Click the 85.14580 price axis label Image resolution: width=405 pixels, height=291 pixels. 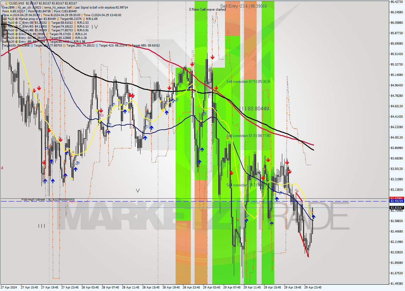coord(397,75)
